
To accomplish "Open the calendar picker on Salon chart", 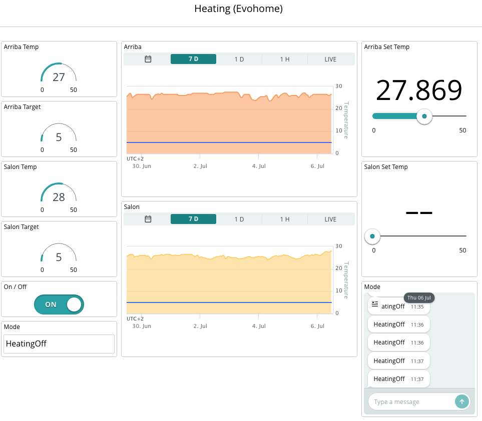I will coord(148,219).
